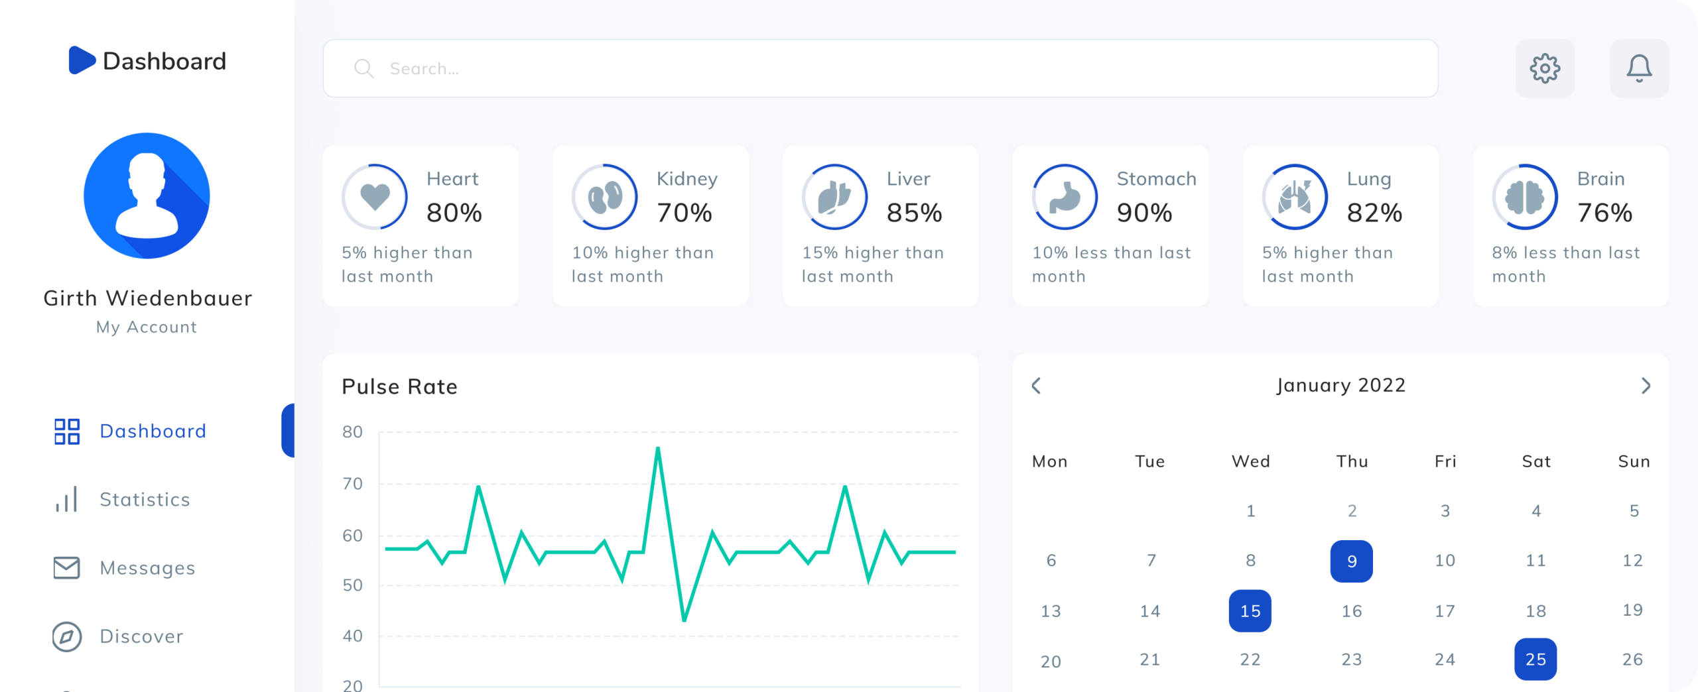The height and width of the screenshot is (692, 1698).
Task: Click the blue Dashboard logo icon
Action: point(82,60)
